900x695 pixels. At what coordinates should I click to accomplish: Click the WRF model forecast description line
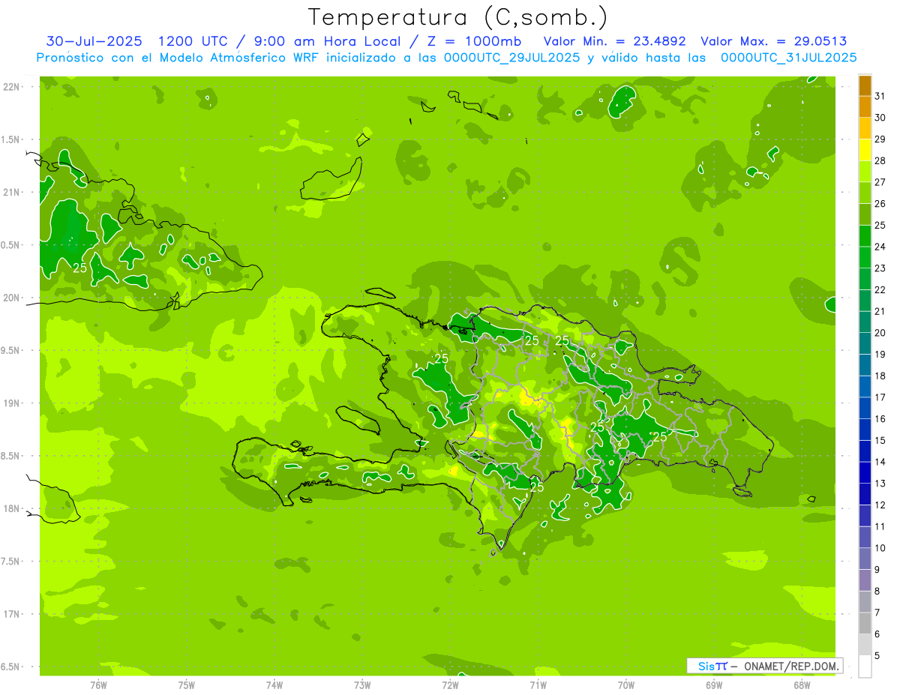pos(447,58)
